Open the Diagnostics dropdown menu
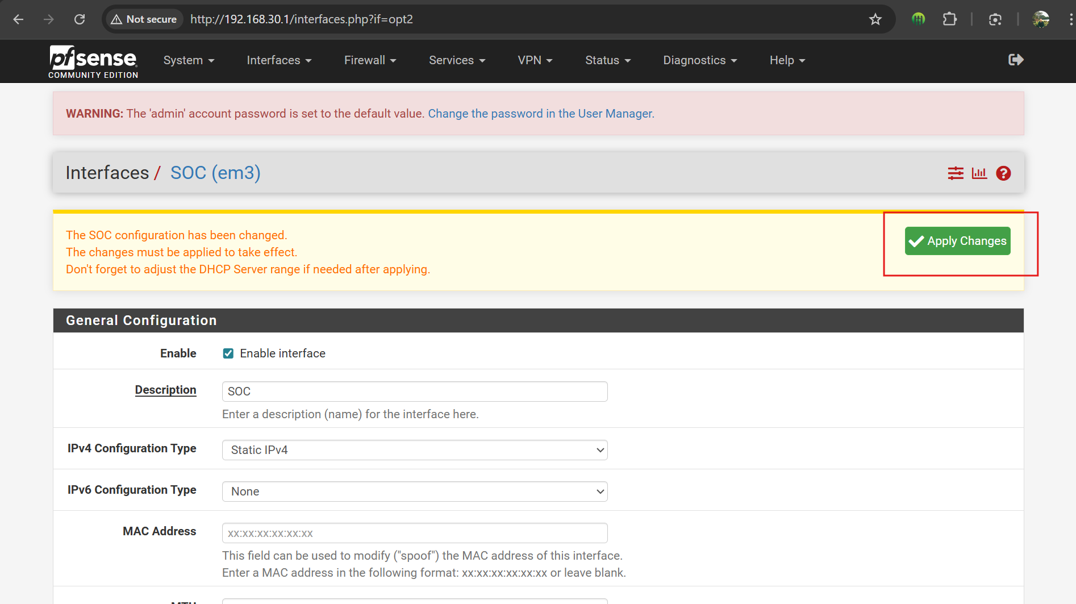 (700, 60)
